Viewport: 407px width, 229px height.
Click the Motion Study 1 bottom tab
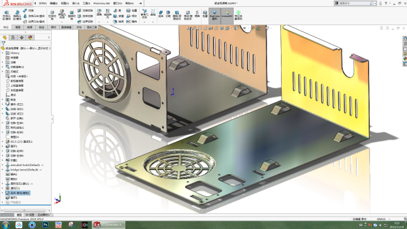[43, 215]
